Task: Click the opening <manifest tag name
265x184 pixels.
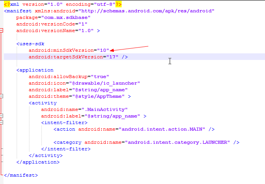Action: click(18, 11)
